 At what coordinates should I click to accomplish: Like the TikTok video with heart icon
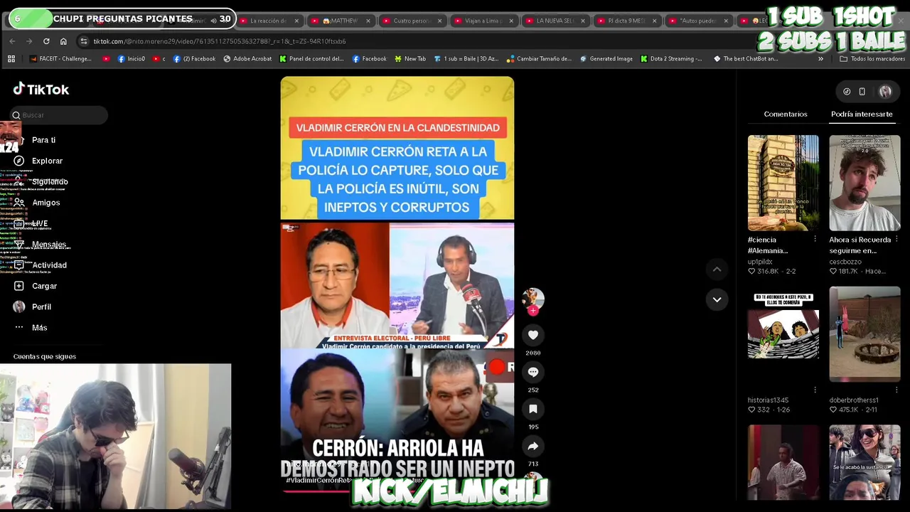pos(532,335)
